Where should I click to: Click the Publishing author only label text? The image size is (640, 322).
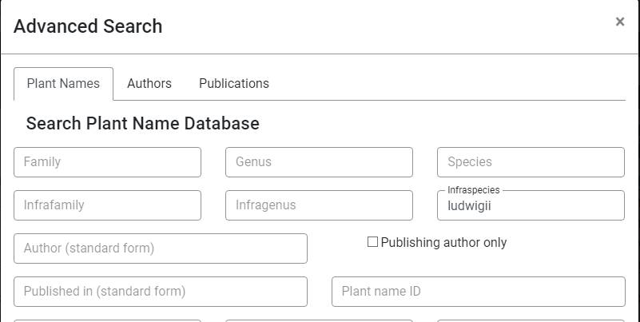[x=443, y=242]
